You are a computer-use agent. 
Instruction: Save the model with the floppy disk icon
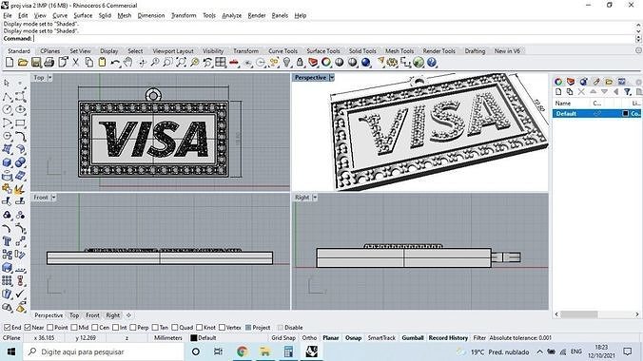tap(36, 63)
